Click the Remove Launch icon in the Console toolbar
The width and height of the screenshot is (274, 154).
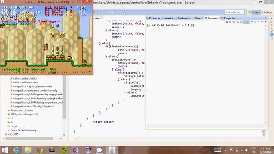[x=230, y=22]
